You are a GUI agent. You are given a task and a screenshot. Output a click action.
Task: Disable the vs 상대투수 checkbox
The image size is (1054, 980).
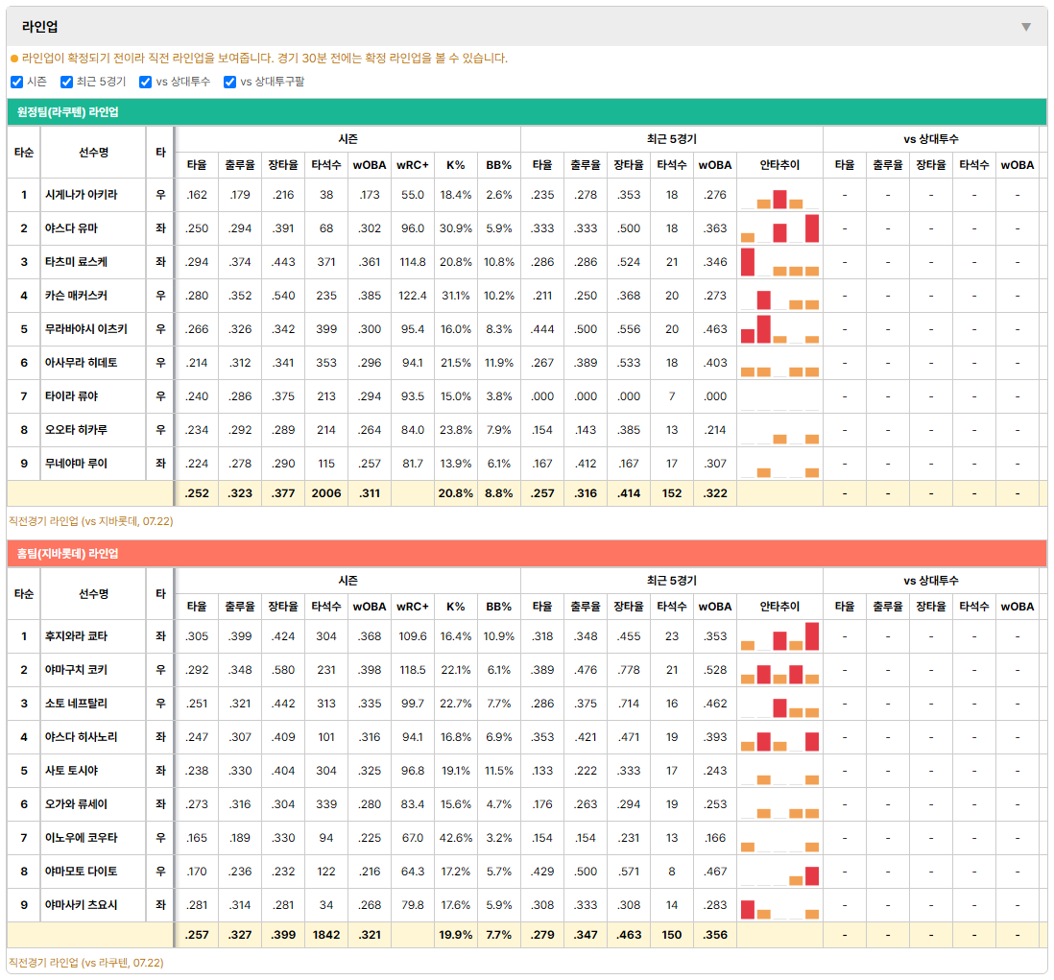click(145, 82)
